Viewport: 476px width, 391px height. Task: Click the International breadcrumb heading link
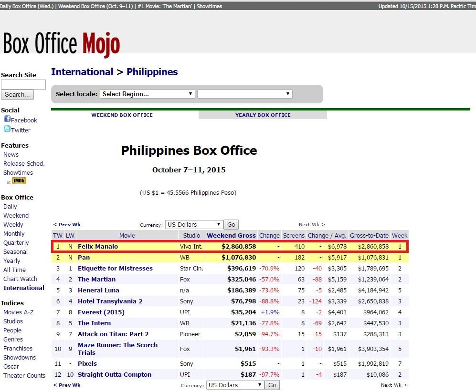click(x=82, y=72)
